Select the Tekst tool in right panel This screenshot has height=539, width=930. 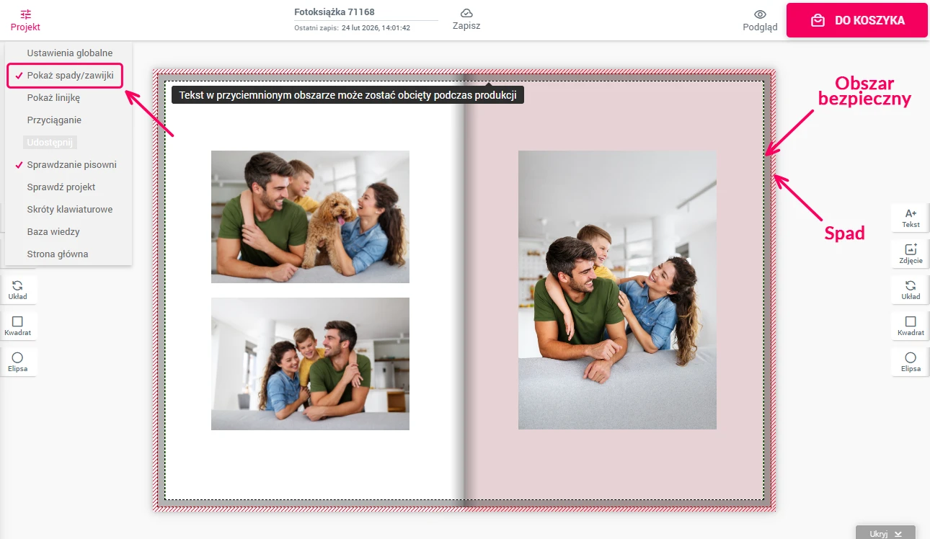pos(910,217)
